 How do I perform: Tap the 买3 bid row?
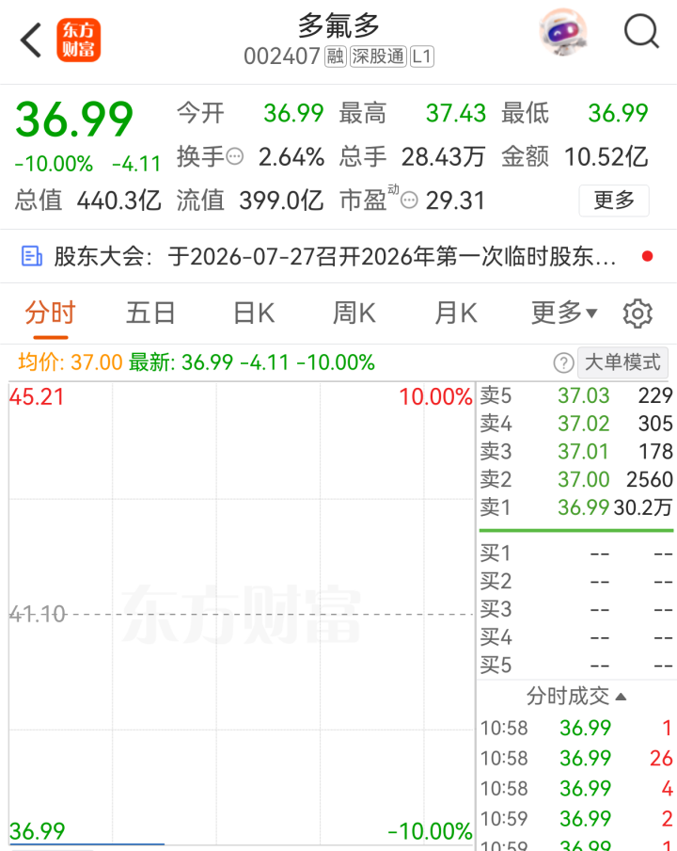tap(576, 609)
